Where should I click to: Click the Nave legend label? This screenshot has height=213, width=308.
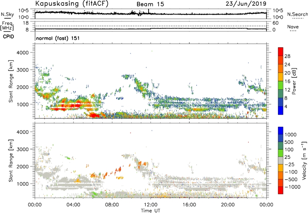pos(293,27)
